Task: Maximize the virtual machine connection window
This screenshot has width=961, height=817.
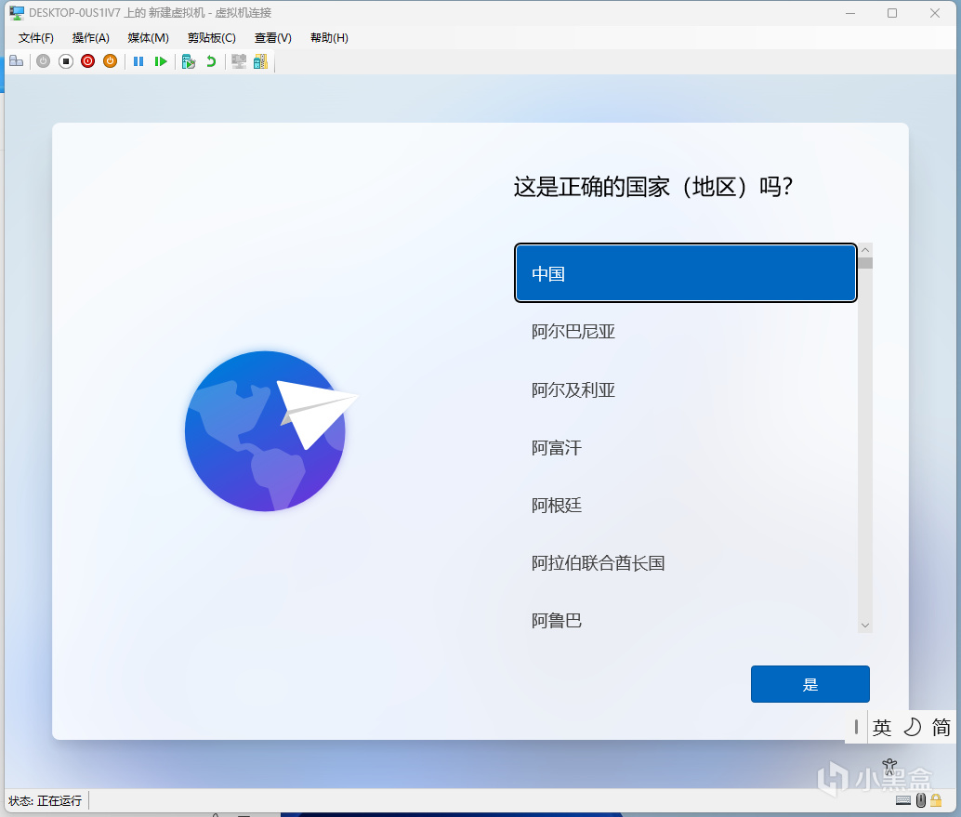Action: tap(892, 13)
